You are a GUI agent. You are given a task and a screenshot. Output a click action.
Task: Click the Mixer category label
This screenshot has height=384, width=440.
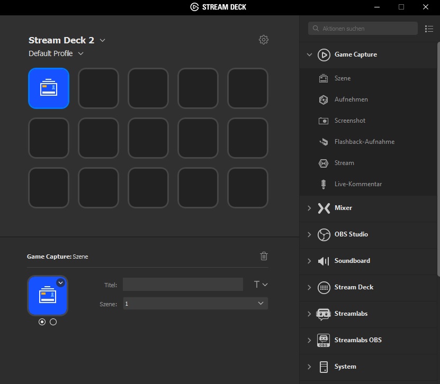pyautogui.click(x=343, y=208)
